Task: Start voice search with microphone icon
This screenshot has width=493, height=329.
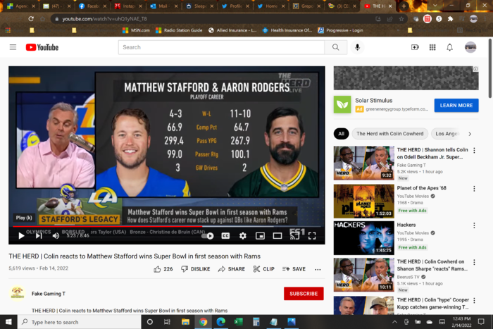Action: pos(357,47)
